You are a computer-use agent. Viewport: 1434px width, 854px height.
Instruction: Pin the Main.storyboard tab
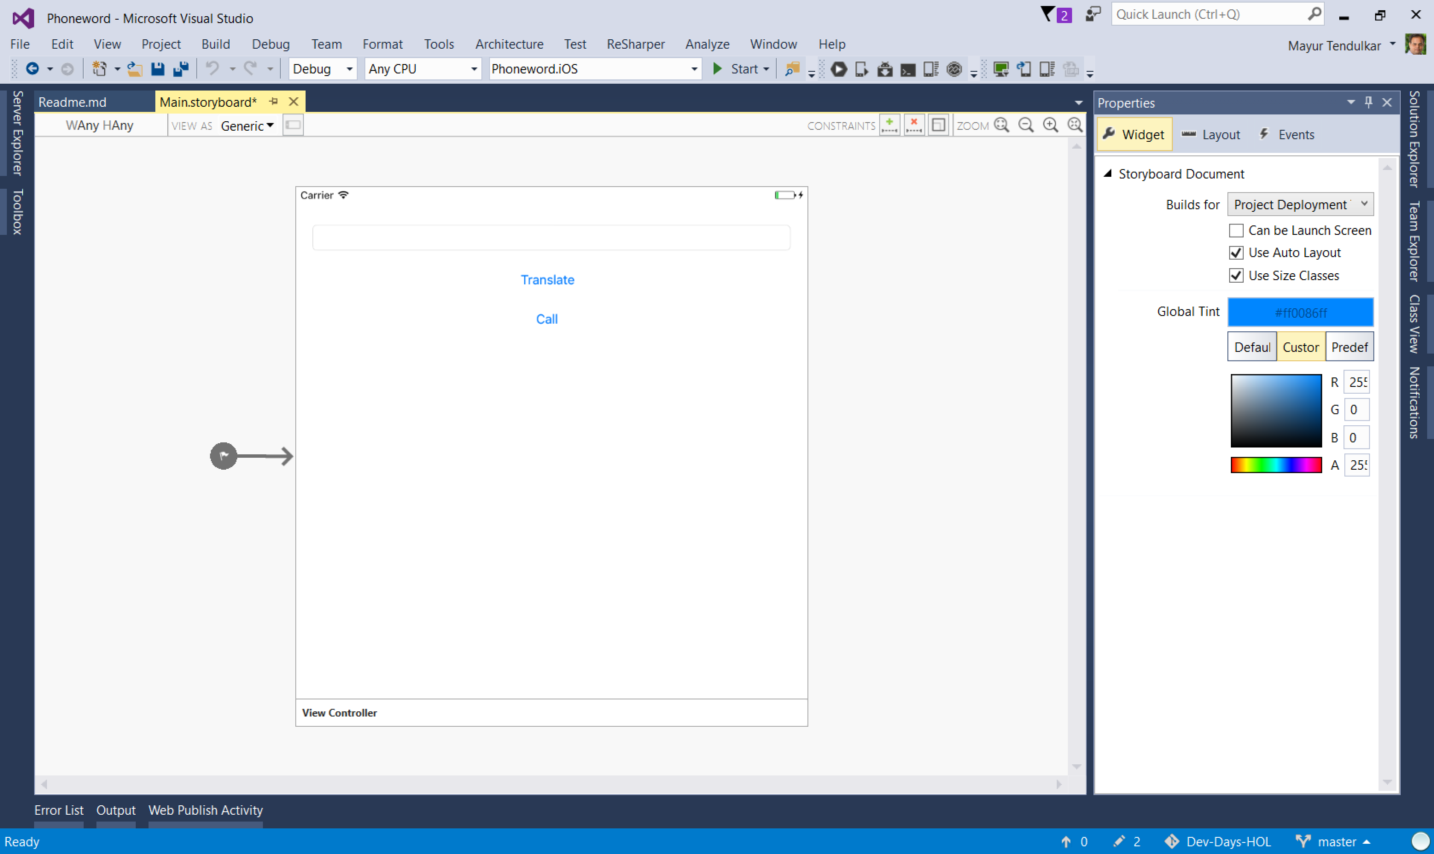tap(274, 101)
